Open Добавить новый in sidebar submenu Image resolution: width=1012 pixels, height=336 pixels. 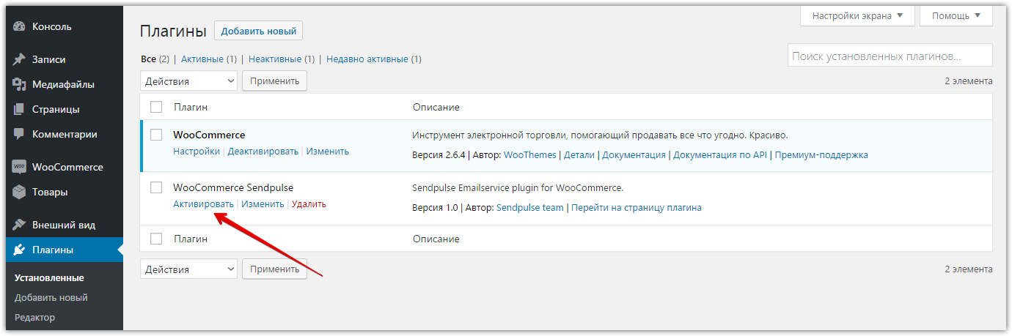pyautogui.click(x=51, y=297)
